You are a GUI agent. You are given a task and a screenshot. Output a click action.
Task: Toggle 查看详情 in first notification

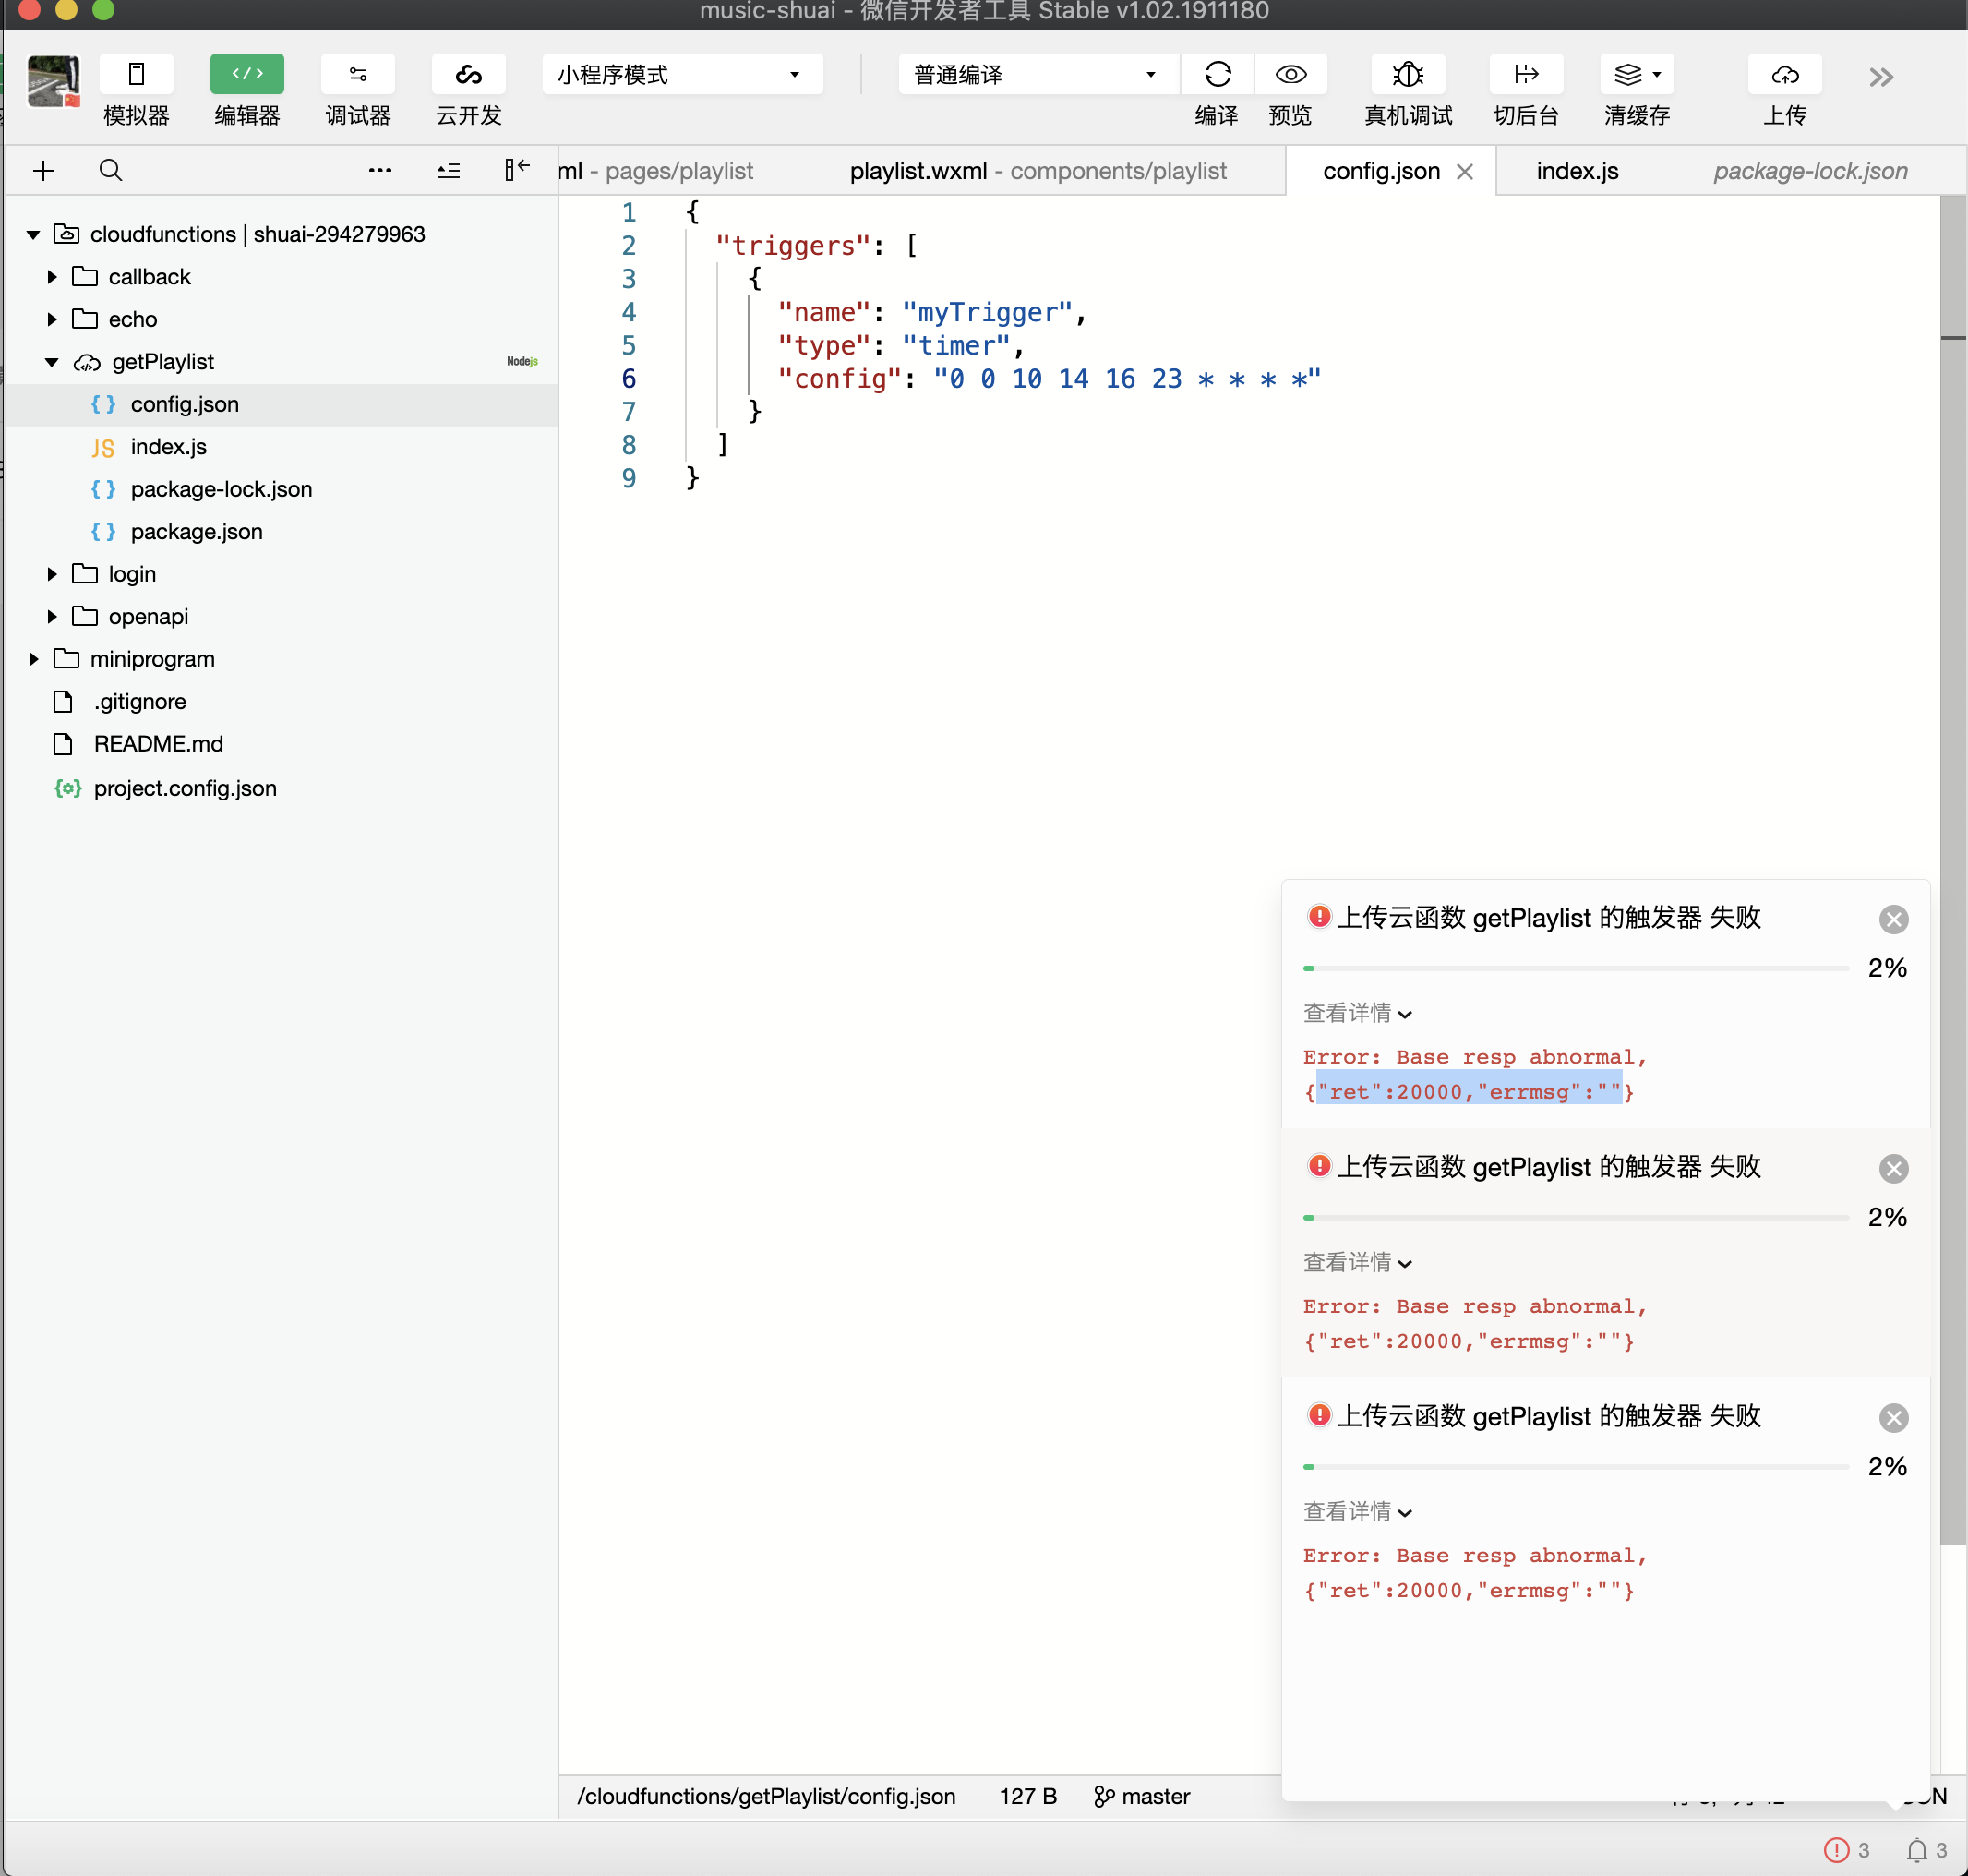[x=1357, y=1013]
